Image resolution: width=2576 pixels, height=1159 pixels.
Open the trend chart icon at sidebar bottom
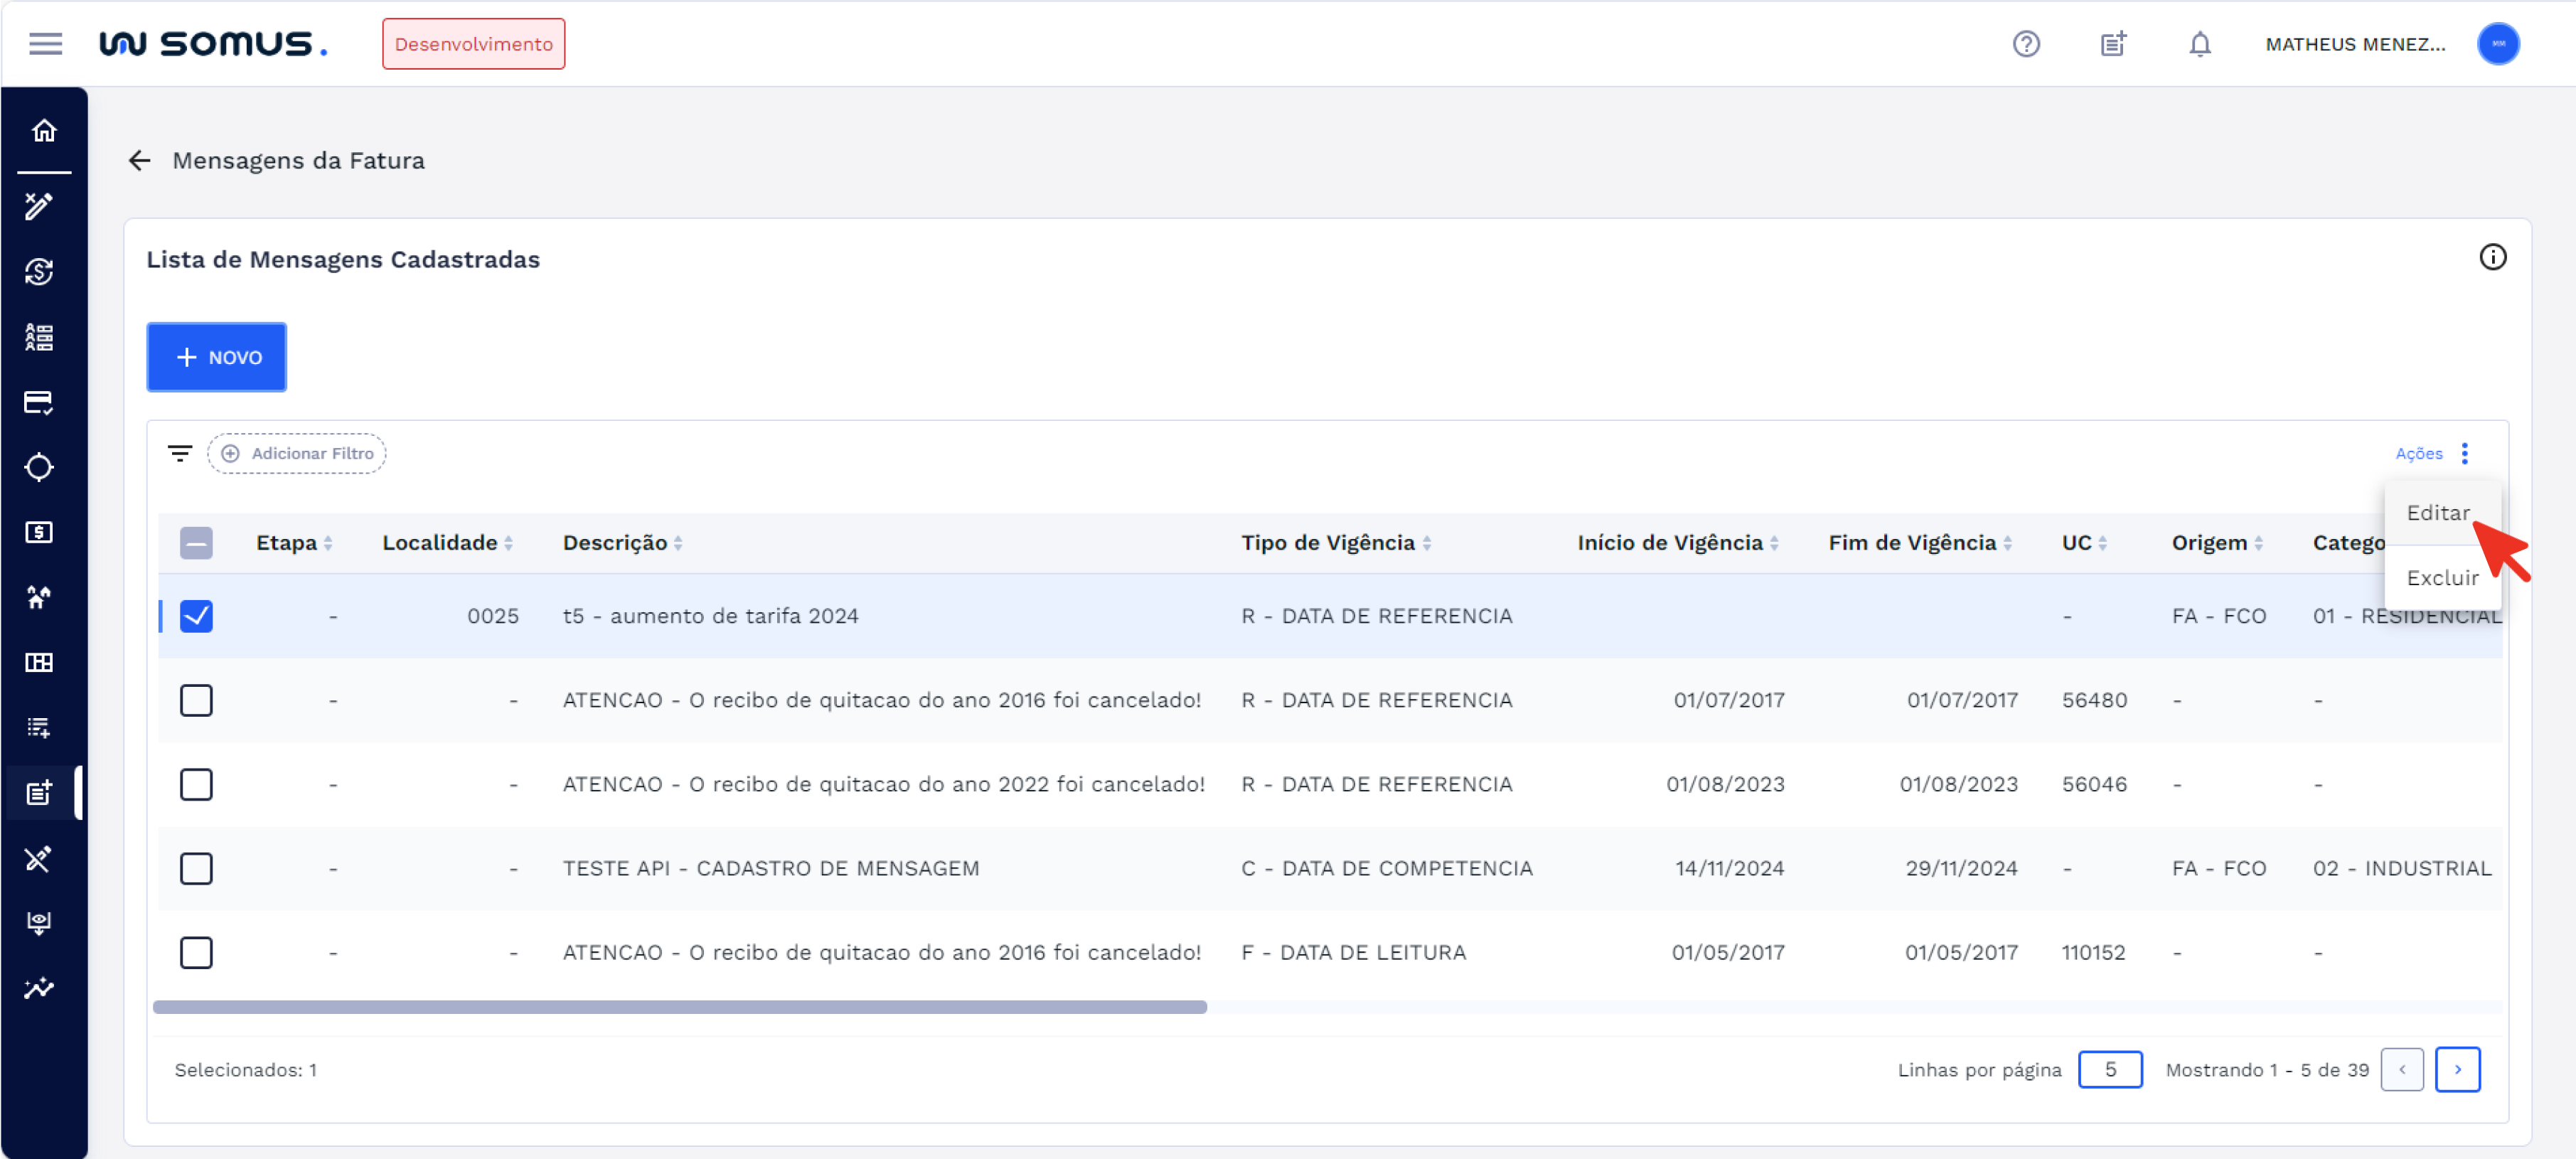40,988
